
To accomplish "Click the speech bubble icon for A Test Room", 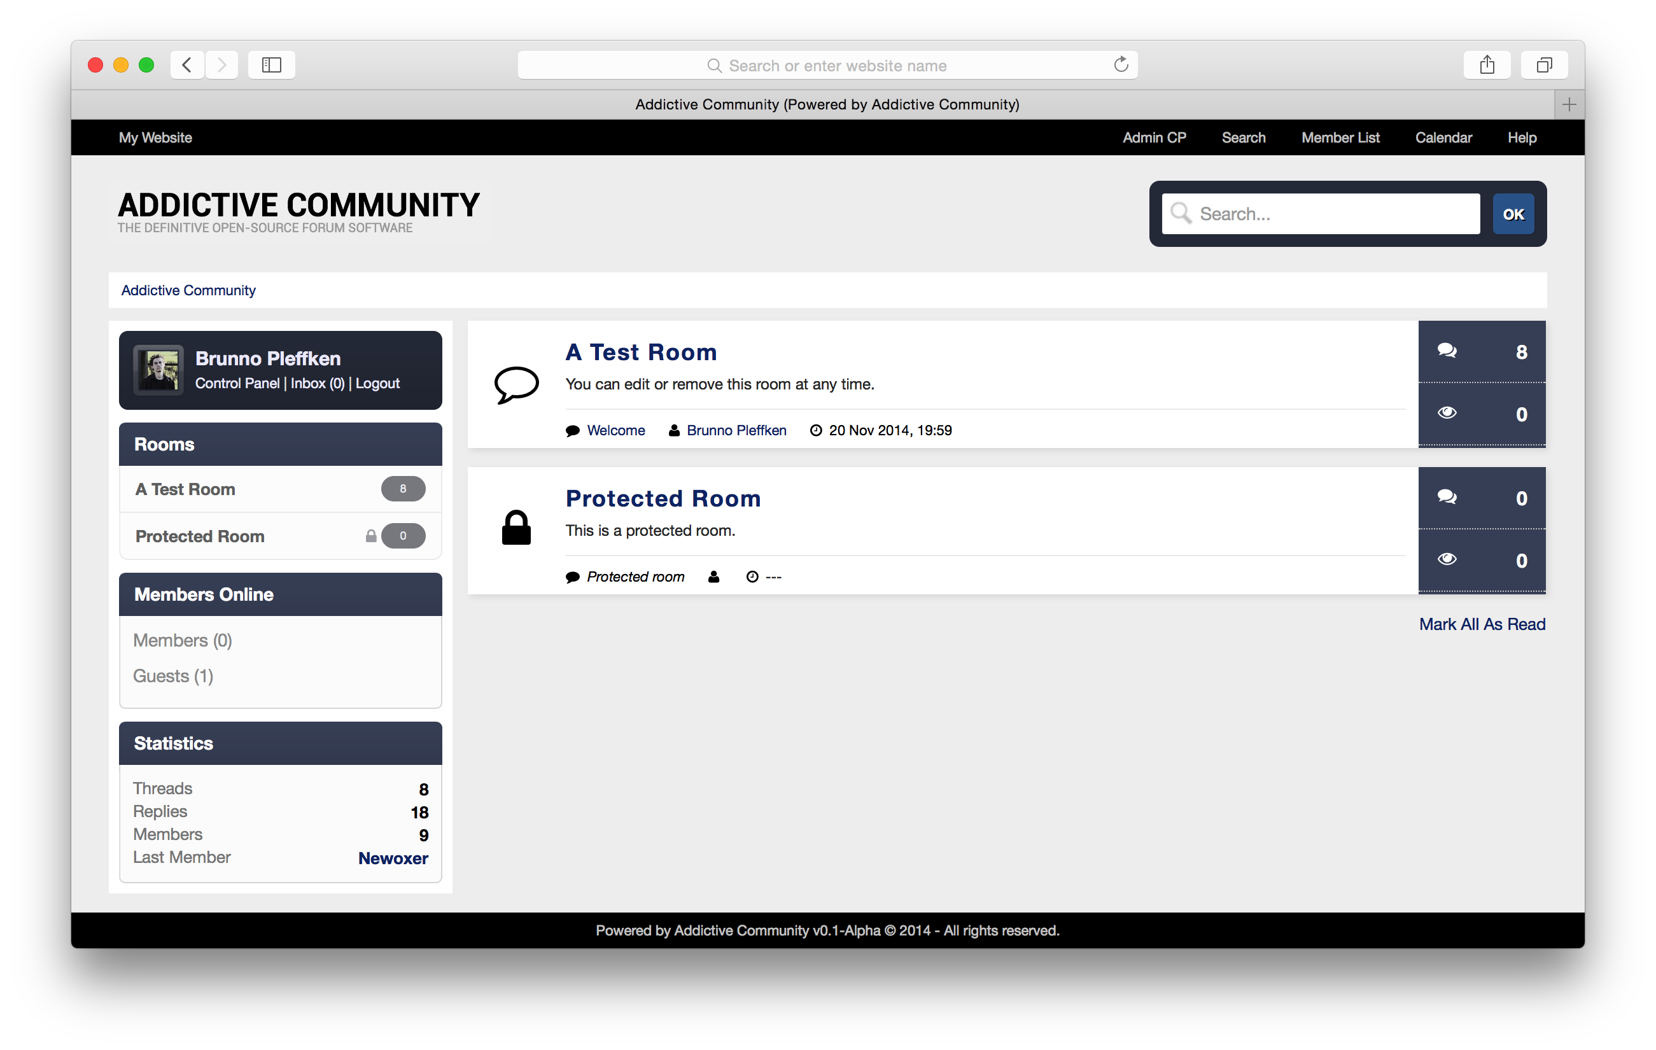I will pyautogui.click(x=516, y=384).
